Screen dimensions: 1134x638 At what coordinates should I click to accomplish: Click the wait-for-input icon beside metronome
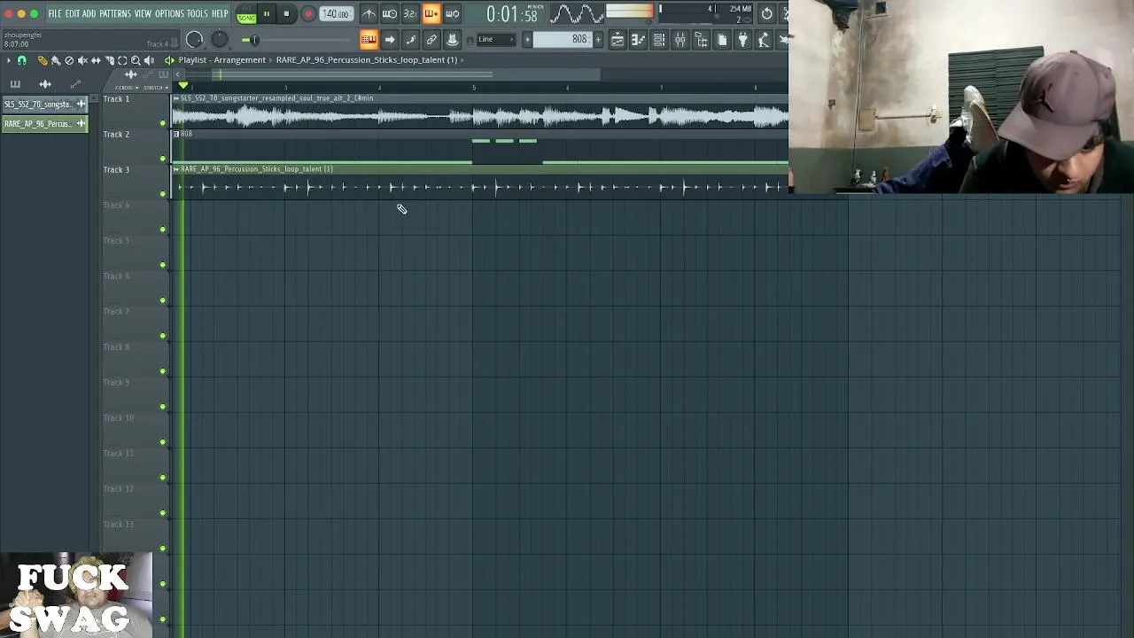pyautogui.click(x=390, y=13)
